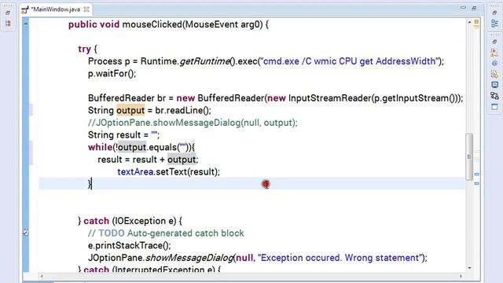This screenshot has height=283, width=503.
Task: Open the Declaration view icon
Action: pos(494,74)
